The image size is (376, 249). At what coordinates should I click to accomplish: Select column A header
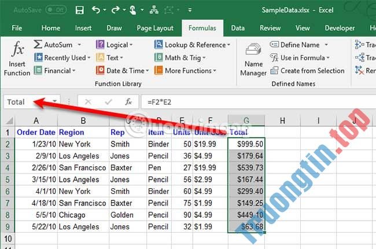pos(36,120)
